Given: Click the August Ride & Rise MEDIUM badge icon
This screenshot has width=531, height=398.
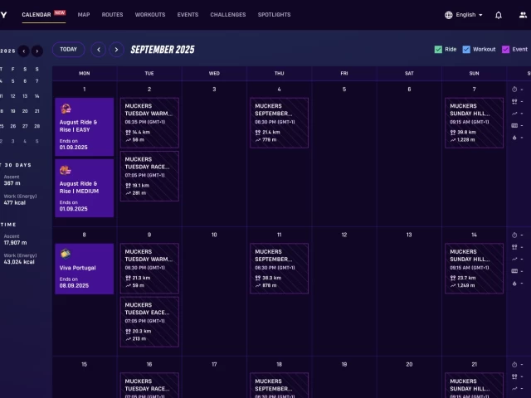Looking at the screenshot, I should [x=66, y=170].
